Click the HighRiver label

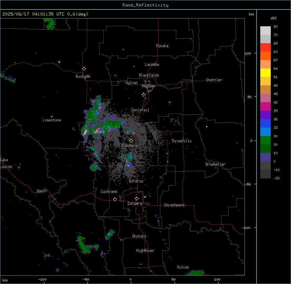click(x=145, y=251)
